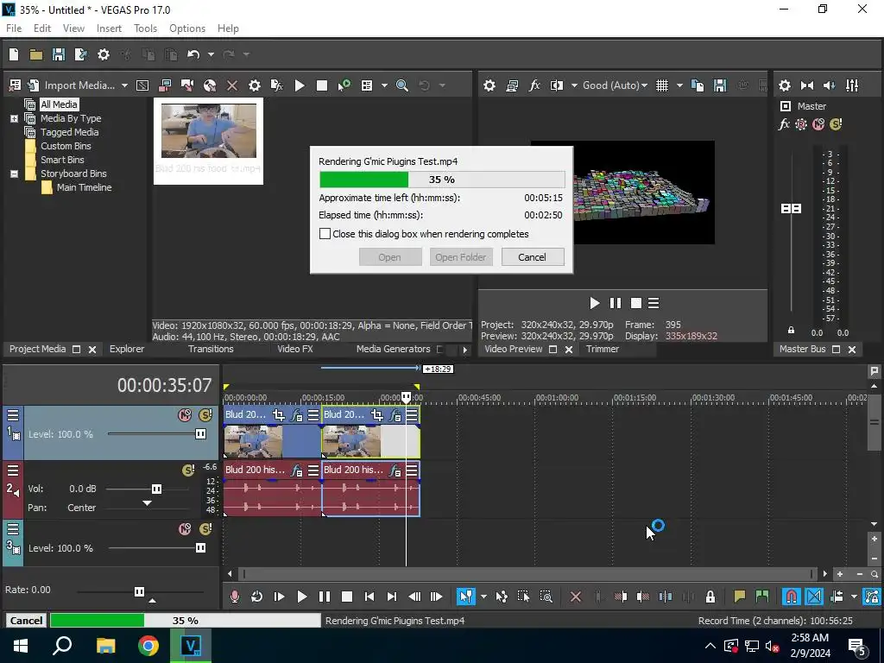Image resolution: width=884 pixels, height=663 pixels.
Task: Click the Record button in transport bar
Action: coord(235,597)
